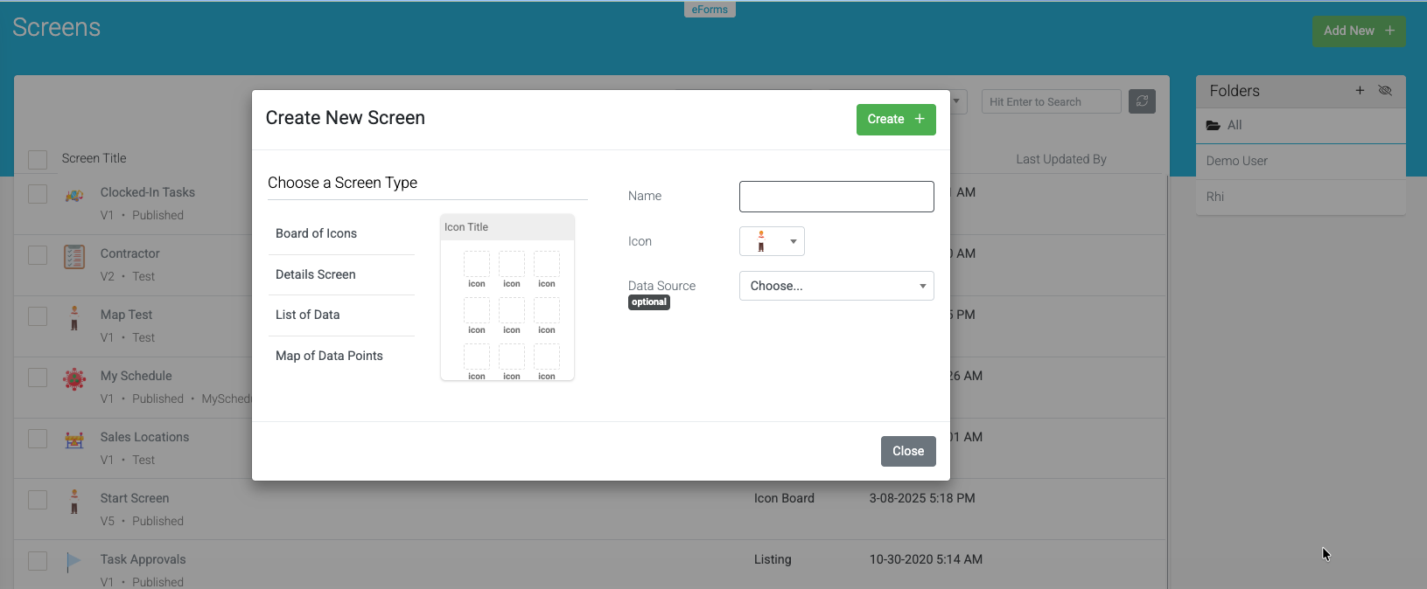Click the refresh icon beside search
The image size is (1427, 589).
(1142, 101)
